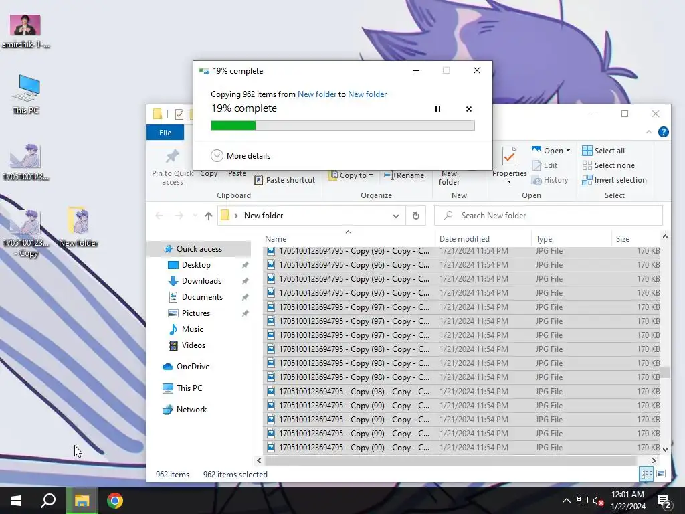
Task: Cancel the copy with the small X button
Action: click(469, 109)
